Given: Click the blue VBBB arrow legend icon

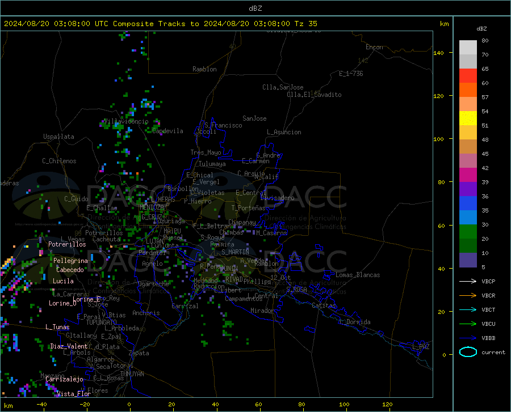Looking at the screenshot, I should [468, 338].
